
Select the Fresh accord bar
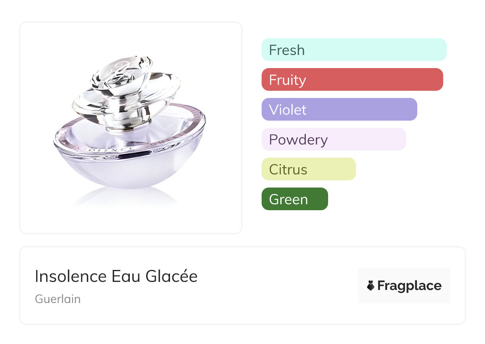pos(354,50)
